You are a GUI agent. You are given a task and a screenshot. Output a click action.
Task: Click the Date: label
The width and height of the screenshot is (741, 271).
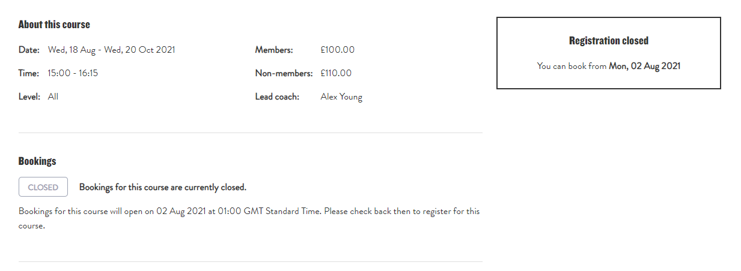click(29, 50)
